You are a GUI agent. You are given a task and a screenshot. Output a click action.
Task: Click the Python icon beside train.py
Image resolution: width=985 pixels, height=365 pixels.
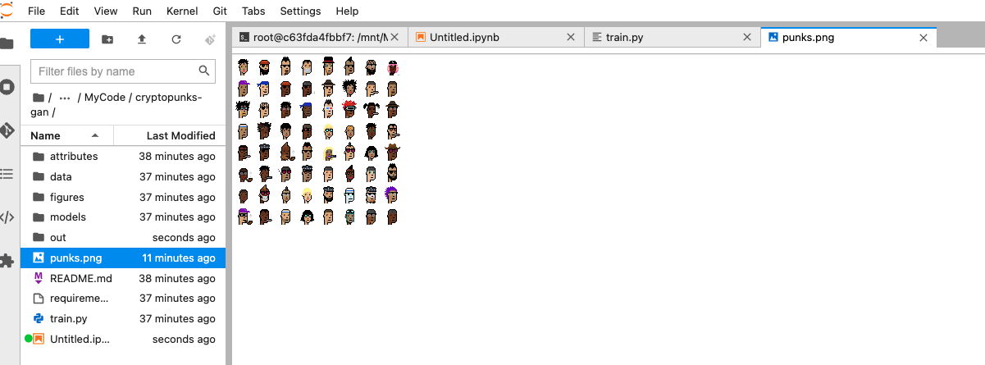point(38,318)
